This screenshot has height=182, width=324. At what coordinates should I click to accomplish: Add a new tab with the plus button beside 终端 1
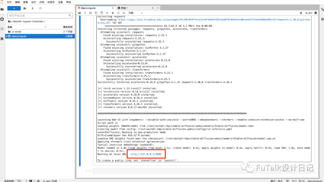(158, 8)
